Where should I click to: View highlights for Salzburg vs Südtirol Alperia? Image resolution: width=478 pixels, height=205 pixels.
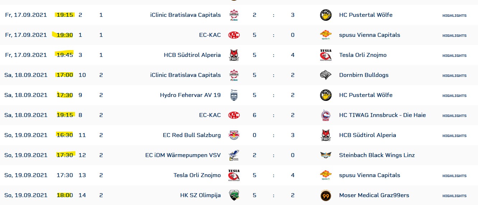point(454,136)
